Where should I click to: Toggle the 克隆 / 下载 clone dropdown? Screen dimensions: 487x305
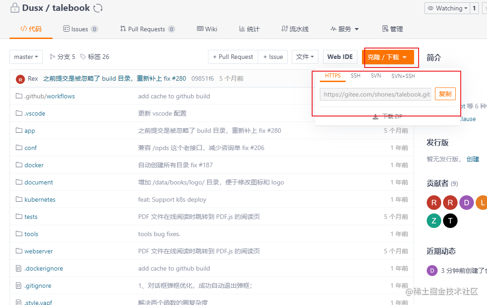388,57
